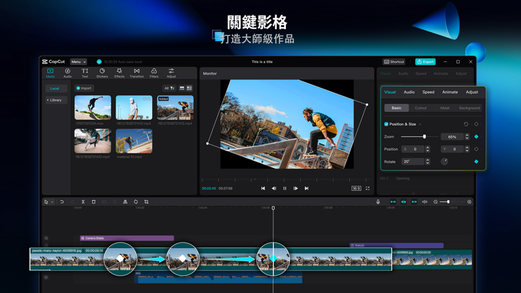Click the microphone record voiceover icon
The height and width of the screenshot is (293, 521).
click(x=378, y=202)
